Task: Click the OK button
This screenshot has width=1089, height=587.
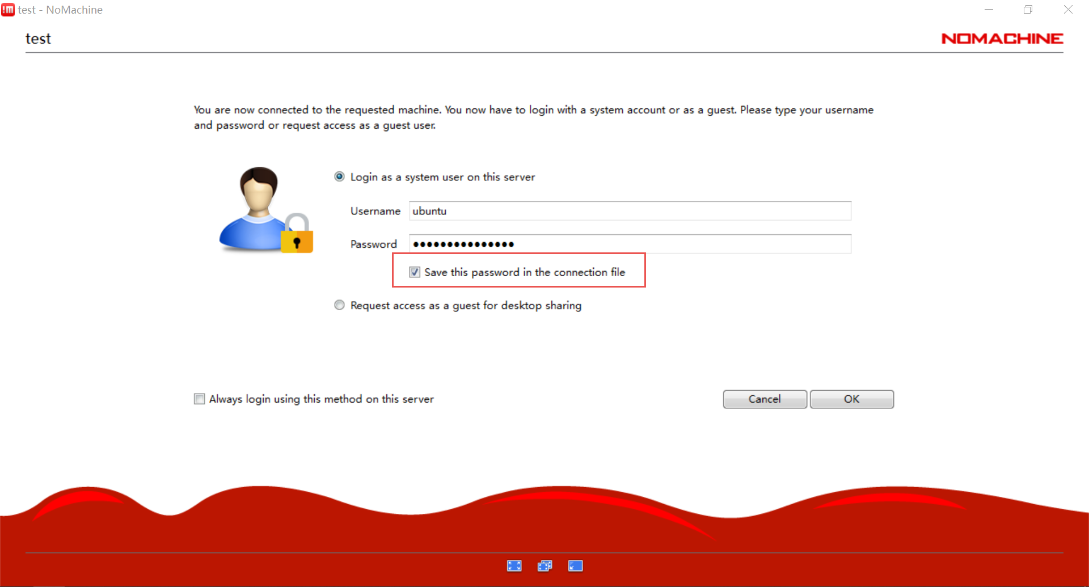Action: point(852,399)
